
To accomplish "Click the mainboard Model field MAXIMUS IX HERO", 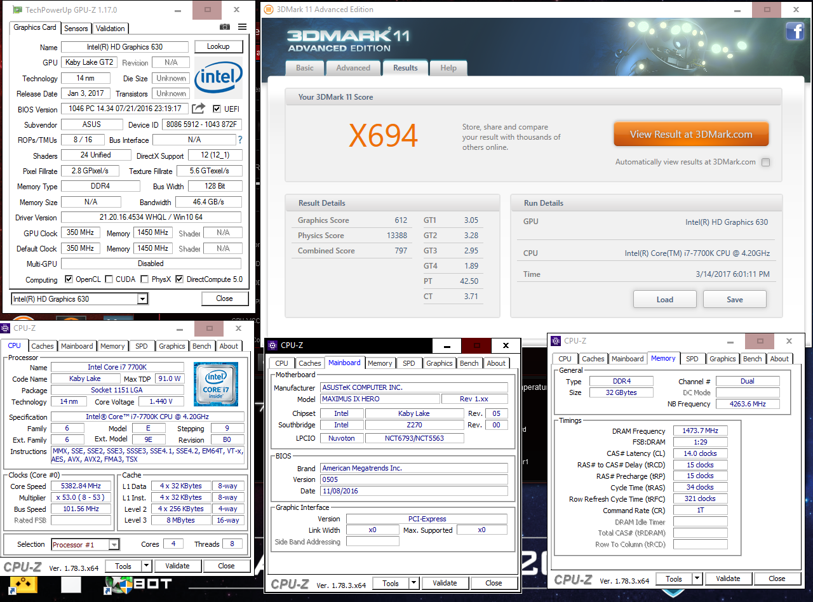I will pos(380,399).
